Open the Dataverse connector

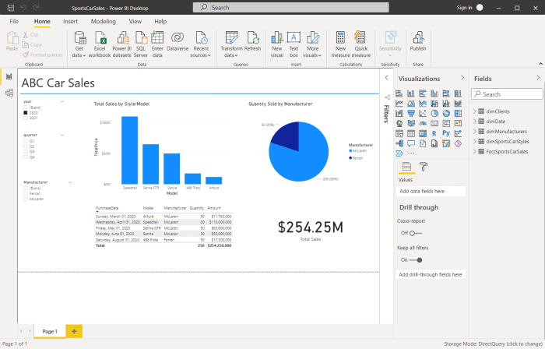click(x=178, y=42)
